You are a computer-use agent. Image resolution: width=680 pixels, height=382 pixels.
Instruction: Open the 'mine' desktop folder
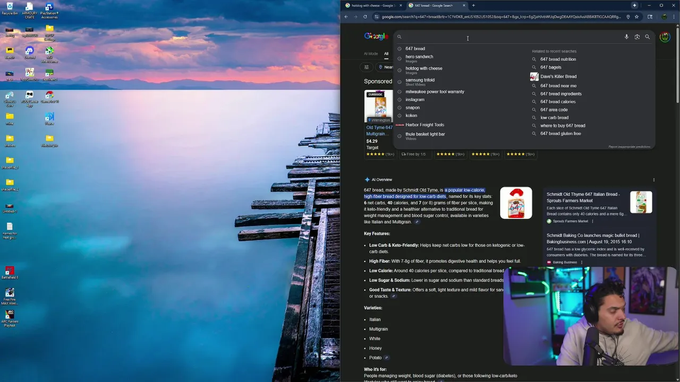click(x=10, y=119)
